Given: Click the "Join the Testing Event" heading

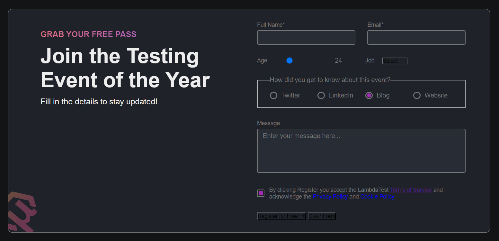Looking at the screenshot, I should click(x=125, y=68).
